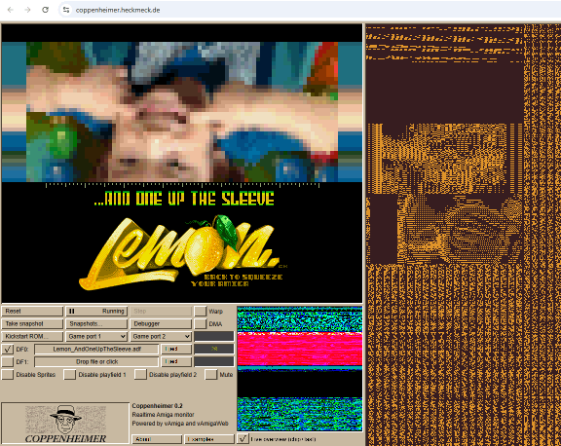Expand the Game port 1 dropdown
The width and height of the screenshot is (561, 446).
point(96,336)
